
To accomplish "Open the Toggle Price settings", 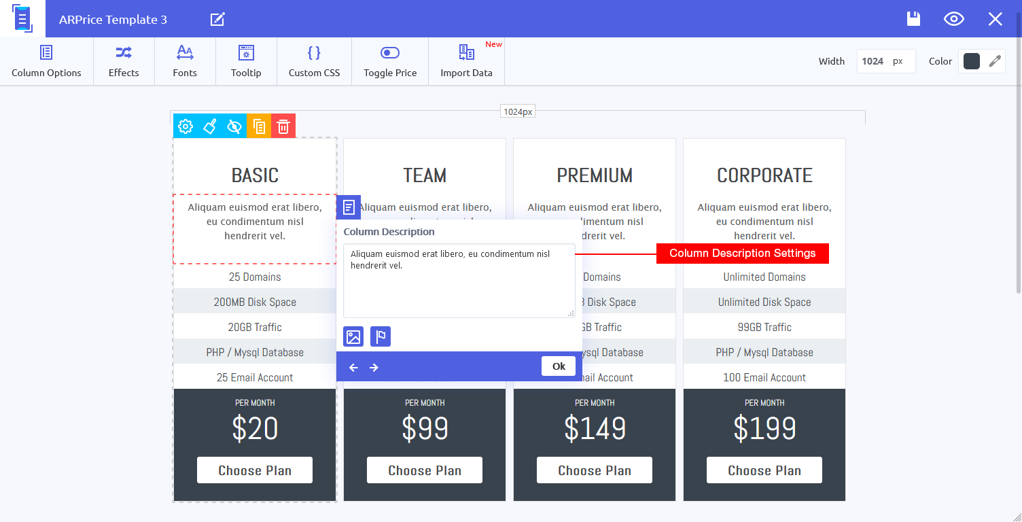I will coord(390,61).
